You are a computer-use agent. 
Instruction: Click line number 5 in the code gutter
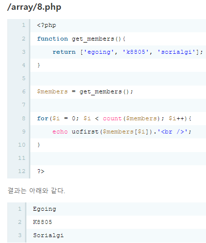tap(24, 78)
